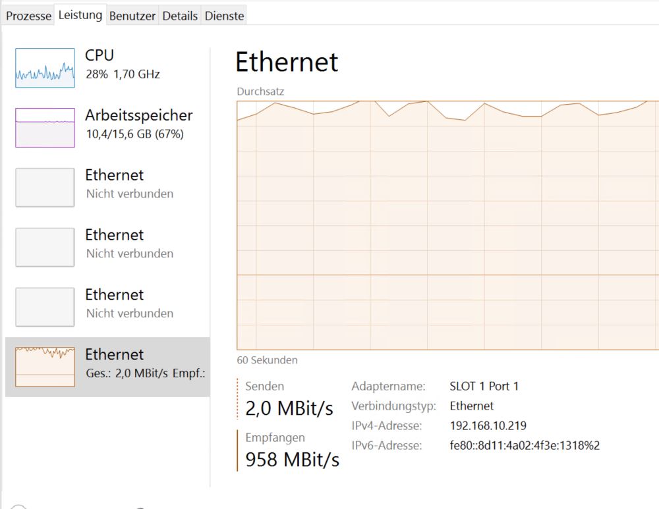Click the Senden 2,0 MBit/s value
Image resolution: width=659 pixels, height=509 pixels.
pyautogui.click(x=289, y=408)
